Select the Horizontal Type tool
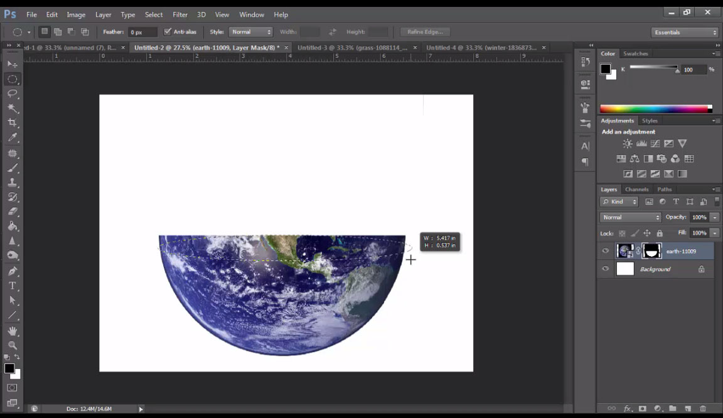Image resolution: width=723 pixels, height=418 pixels. (12, 285)
